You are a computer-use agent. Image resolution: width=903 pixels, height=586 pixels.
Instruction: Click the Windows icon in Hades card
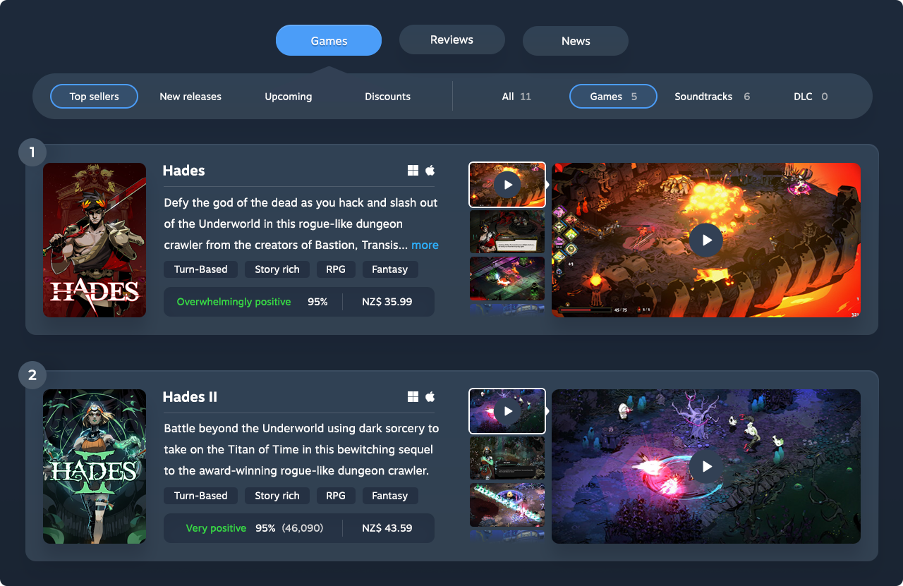413,171
